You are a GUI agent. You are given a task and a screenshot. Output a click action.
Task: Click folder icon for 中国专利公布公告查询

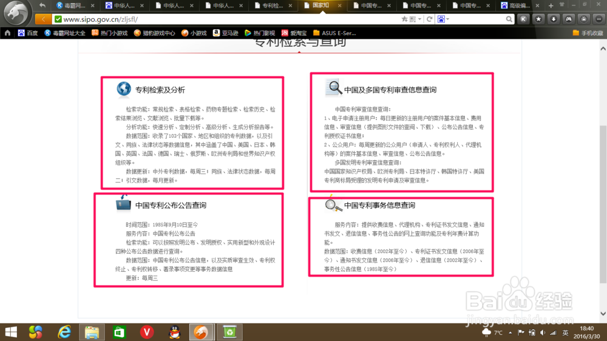pyautogui.click(x=123, y=203)
